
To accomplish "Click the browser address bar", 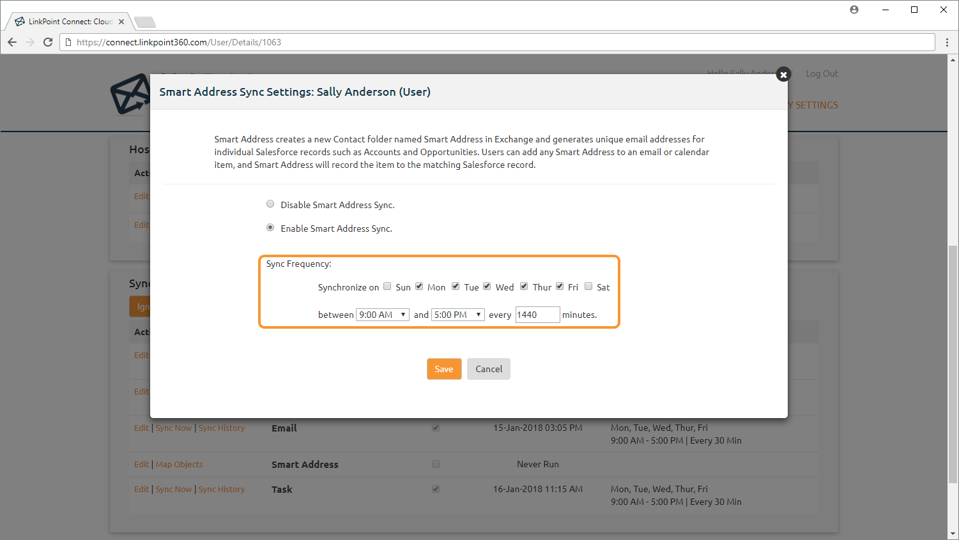I will point(498,42).
